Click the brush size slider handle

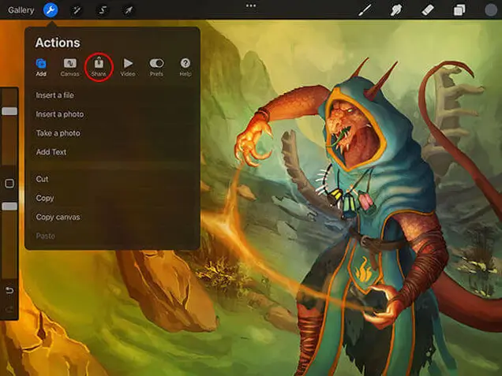pyautogui.click(x=9, y=112)
